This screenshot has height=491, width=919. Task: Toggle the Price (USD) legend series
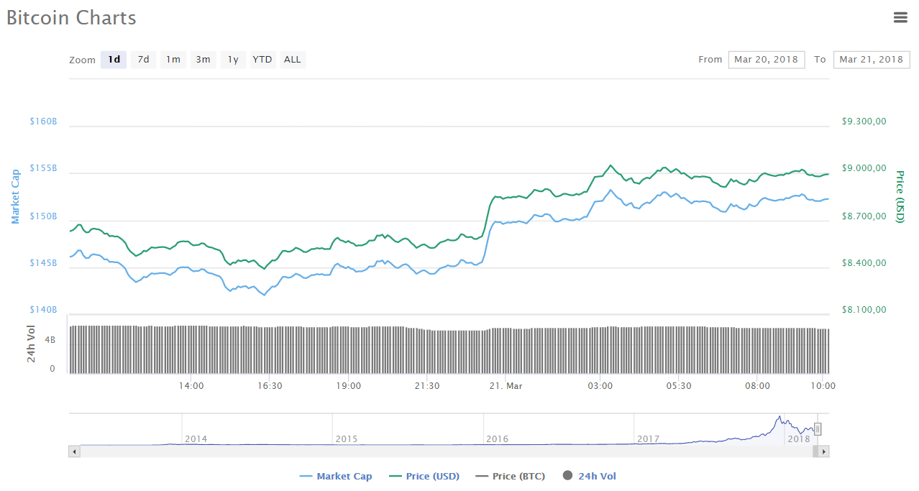pyautogui.click(x=424, y=476)
